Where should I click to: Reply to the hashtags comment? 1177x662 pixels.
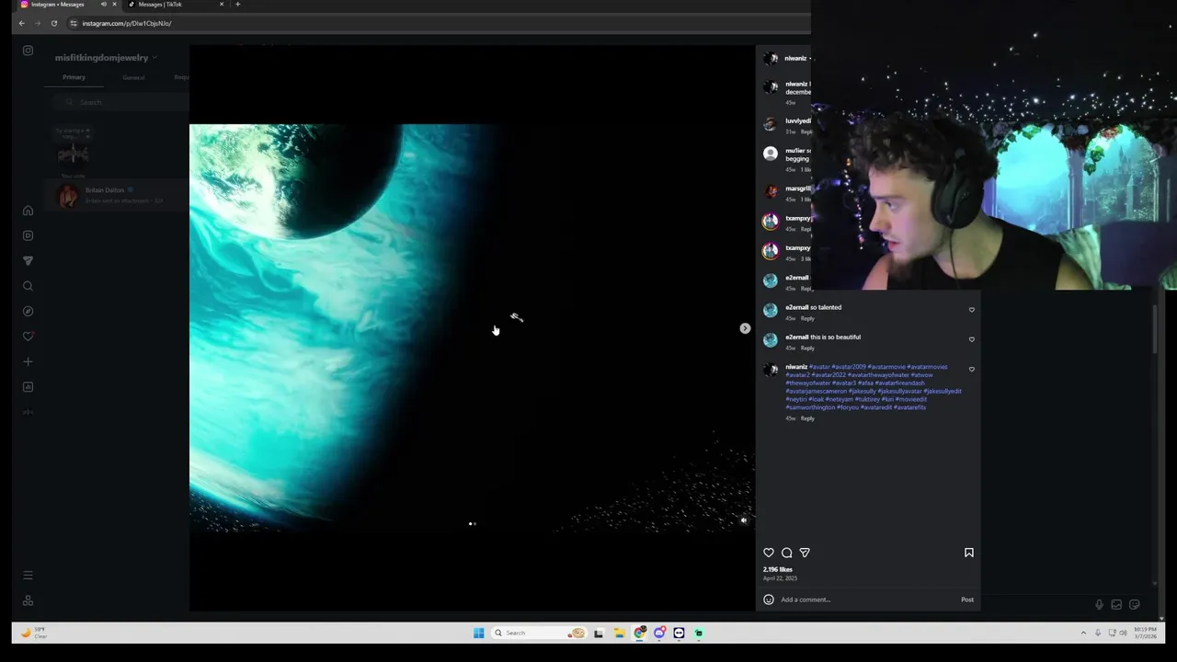pos(807,418)
